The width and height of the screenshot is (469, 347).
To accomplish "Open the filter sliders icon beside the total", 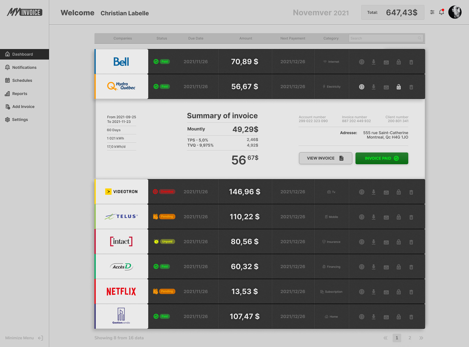I will (432, 12).
